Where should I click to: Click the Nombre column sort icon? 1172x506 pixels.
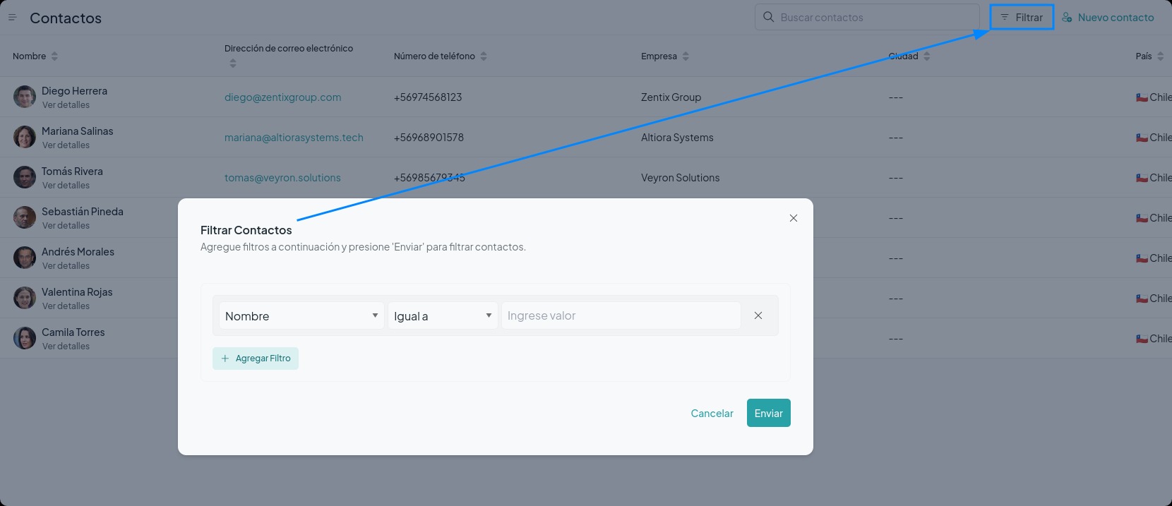54,56
